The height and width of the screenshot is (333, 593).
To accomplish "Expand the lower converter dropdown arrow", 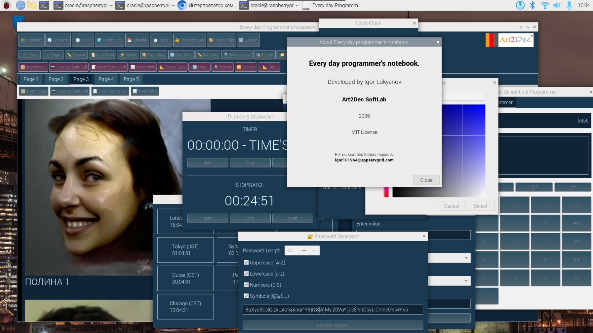I will pyautogui.click(x=466, y=281).
